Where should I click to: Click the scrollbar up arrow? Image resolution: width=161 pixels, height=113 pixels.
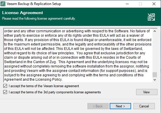point(155,31)
